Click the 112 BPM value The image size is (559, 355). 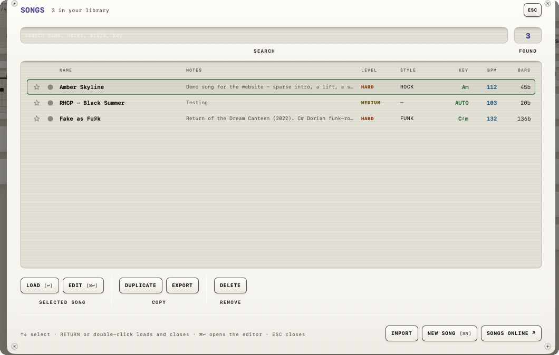tap(491, 87)
